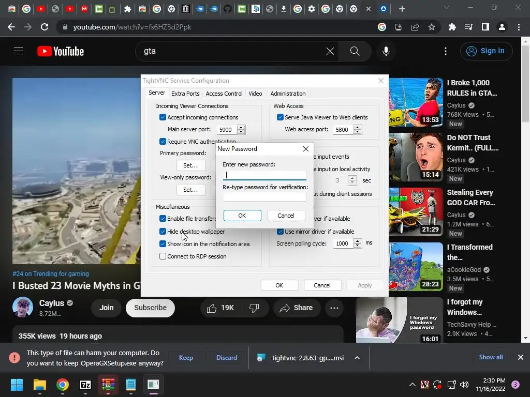Switch to the Video tab
Screen dimensions: 530x397
255,94
